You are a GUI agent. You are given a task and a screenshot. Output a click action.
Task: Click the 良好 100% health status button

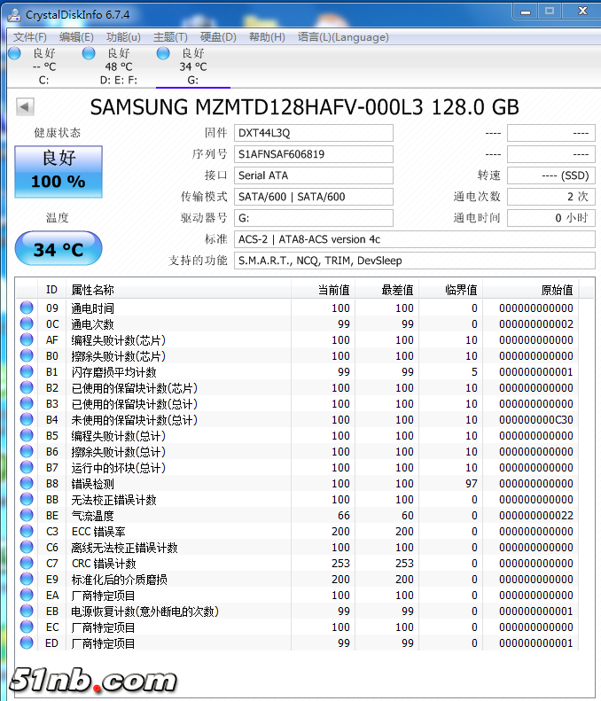[x=59, y=171]
